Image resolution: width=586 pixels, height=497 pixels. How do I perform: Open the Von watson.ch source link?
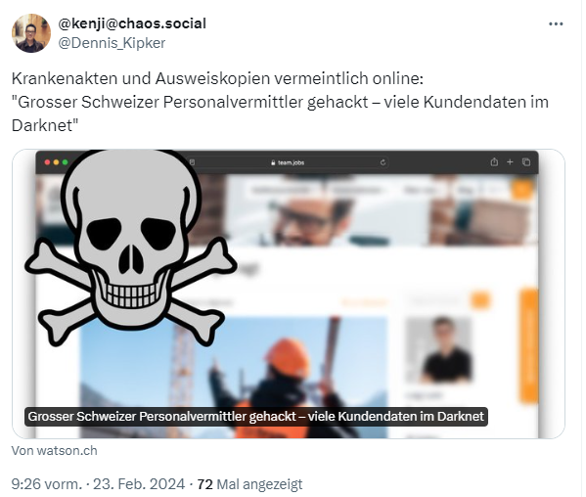pos(54,451)
